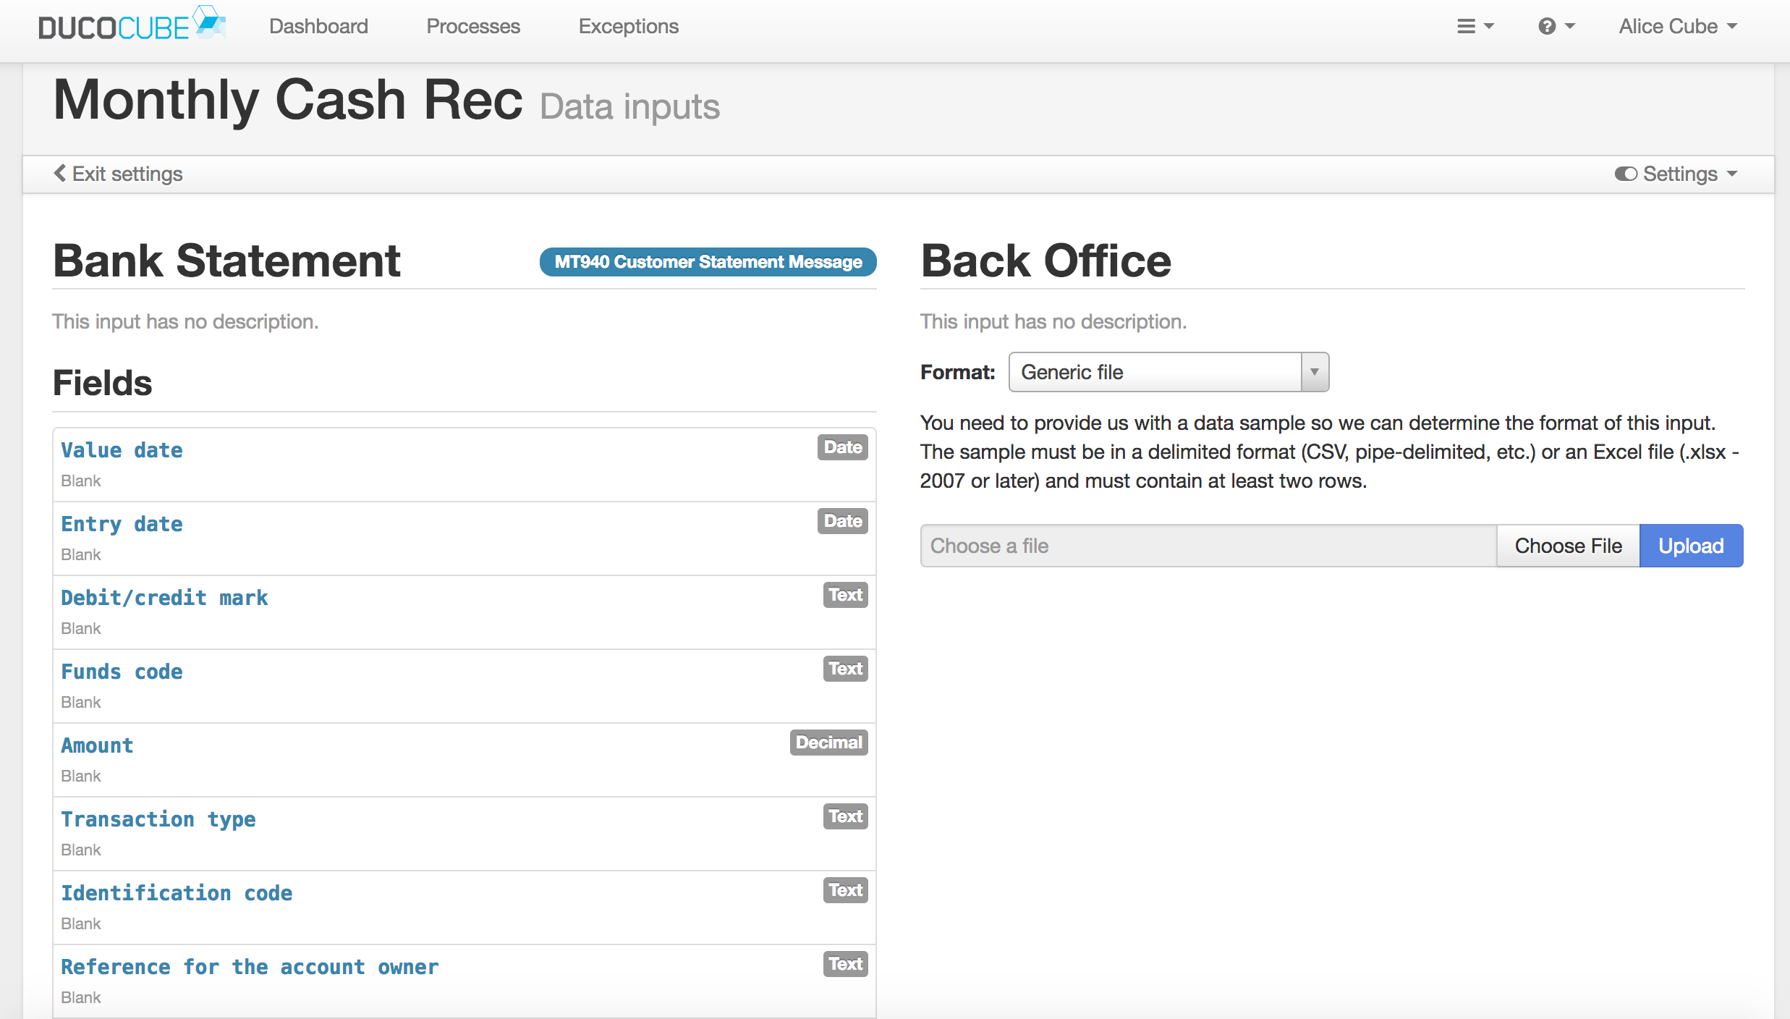Click the Date badge on Entry date

841,521
